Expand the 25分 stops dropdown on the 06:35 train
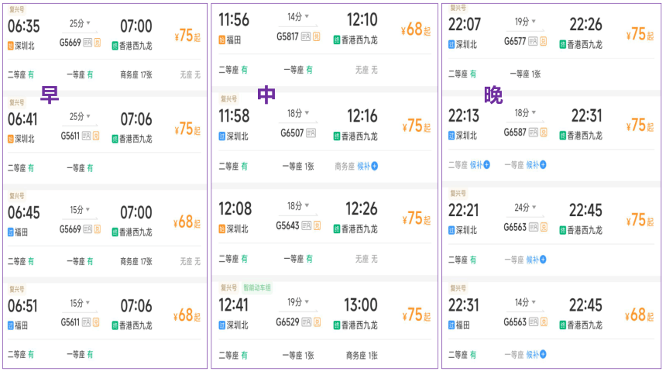Screen dimensions: 666x375 (87, 24)
